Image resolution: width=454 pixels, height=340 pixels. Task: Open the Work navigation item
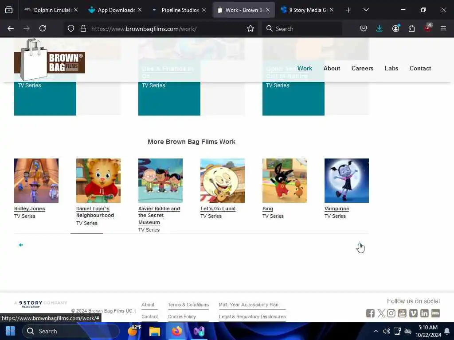coord(305,68)
